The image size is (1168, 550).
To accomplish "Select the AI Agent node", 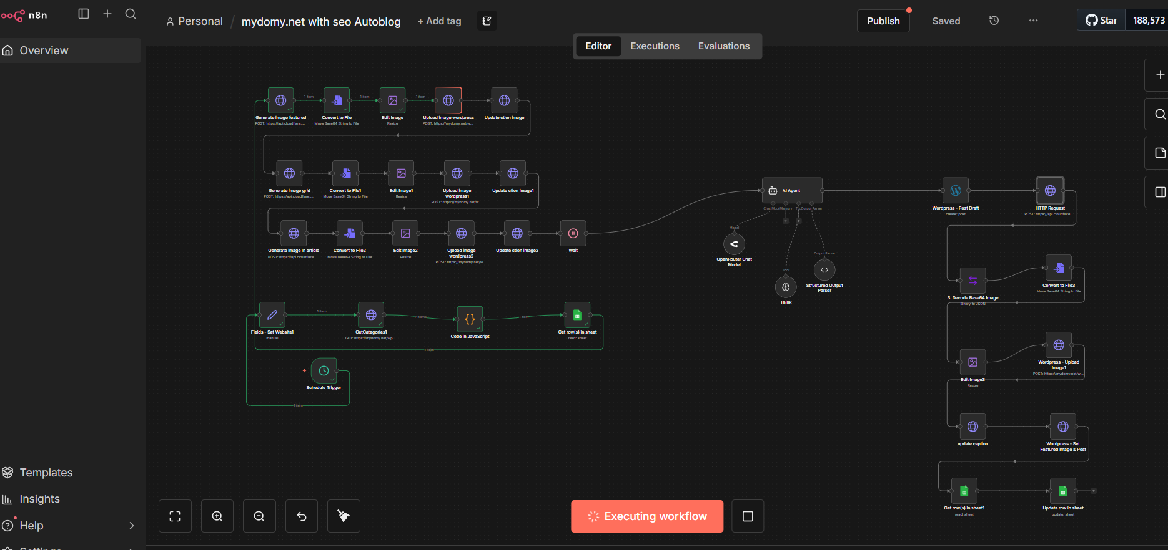I will point(792,190).
